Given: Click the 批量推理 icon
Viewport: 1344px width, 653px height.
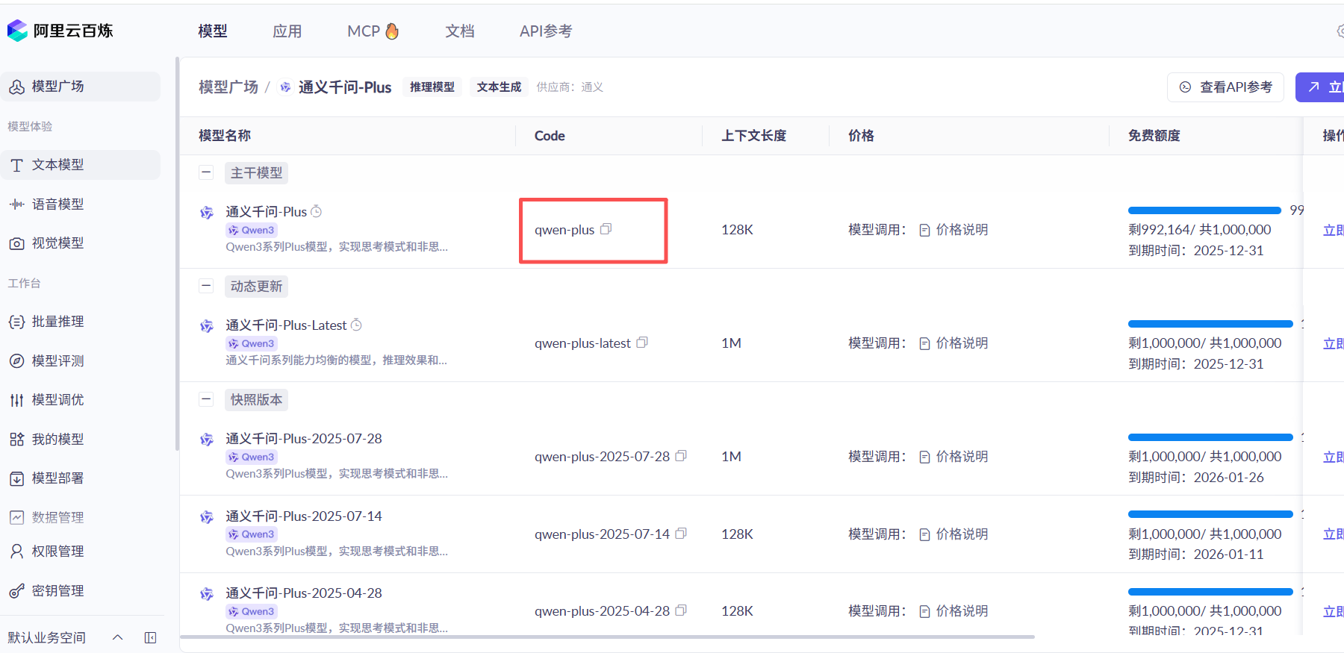Looking at the screenshot, I should (16, 322).
